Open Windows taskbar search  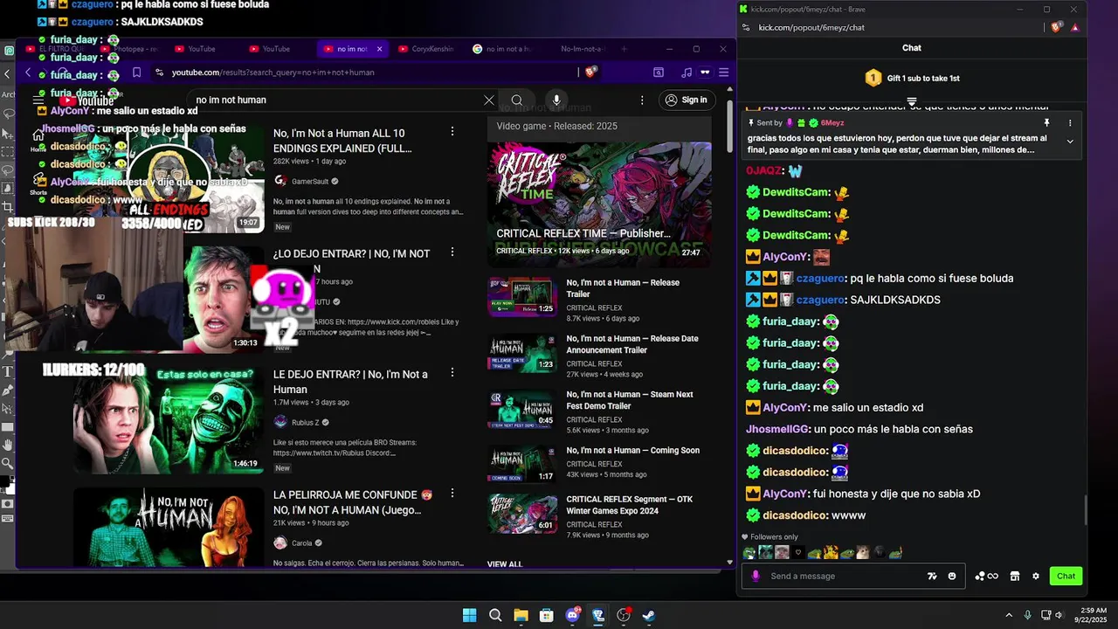[x=495, y=615]
